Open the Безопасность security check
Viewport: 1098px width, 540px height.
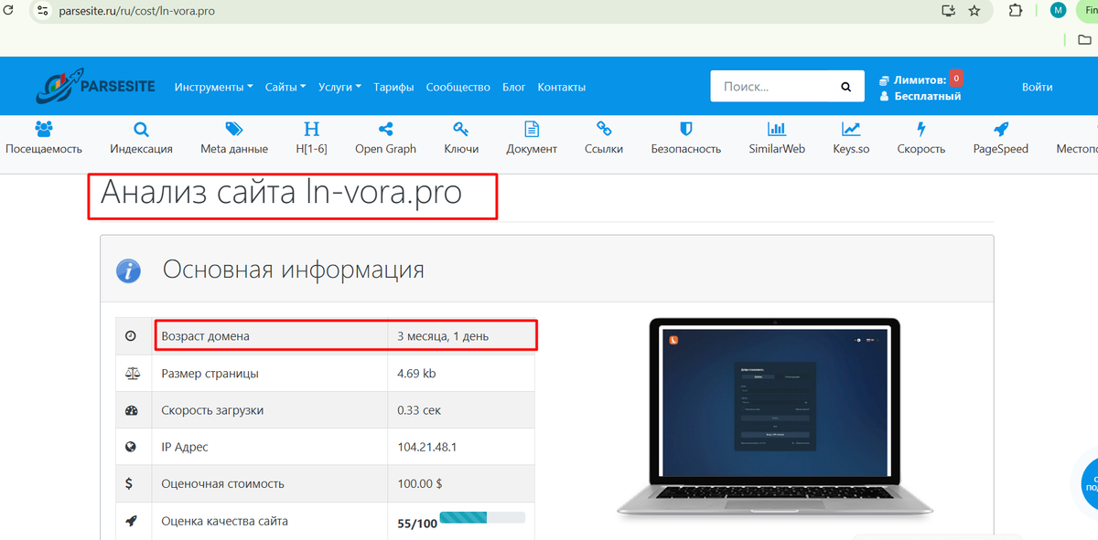(x=685, y=137)
